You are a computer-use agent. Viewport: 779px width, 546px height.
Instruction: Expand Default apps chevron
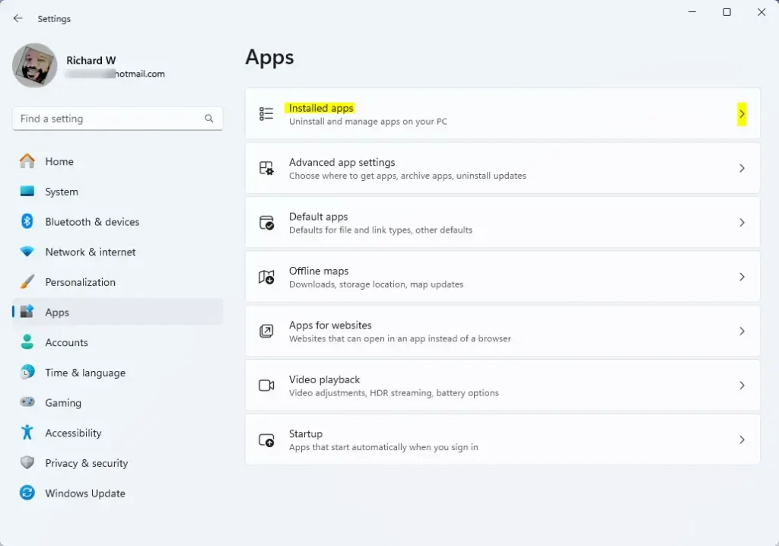tap(742, 223)
